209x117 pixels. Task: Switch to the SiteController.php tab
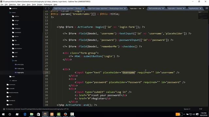pos(155,8)
